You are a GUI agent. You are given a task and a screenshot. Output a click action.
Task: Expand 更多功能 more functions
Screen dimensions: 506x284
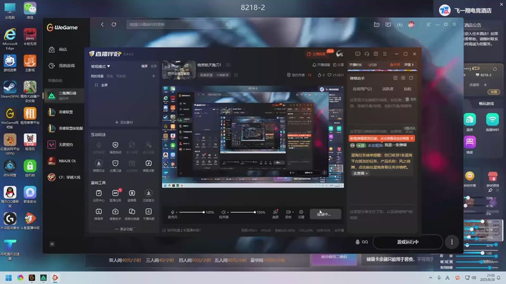124,229
